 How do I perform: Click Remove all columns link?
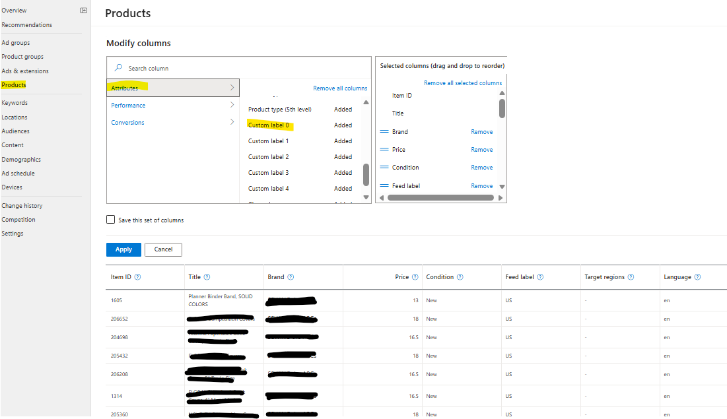(340, 88)
